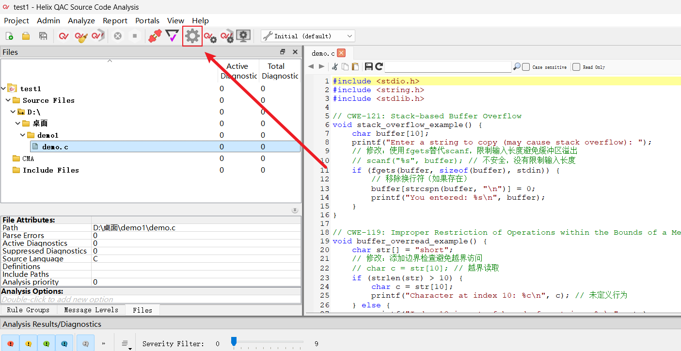681x351 pixels.
Task: Enable the Case sensitive checkbox
Action: point(526,67)
